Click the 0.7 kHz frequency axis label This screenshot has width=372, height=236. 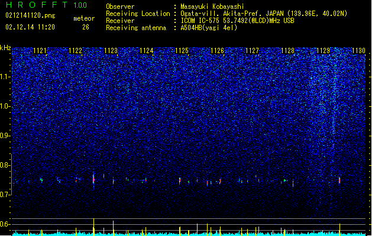tap(5, 194)
